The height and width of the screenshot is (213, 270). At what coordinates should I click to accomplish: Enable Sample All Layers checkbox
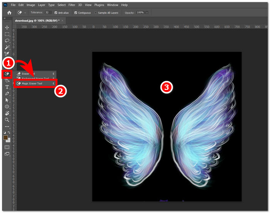tap(96, 13)
